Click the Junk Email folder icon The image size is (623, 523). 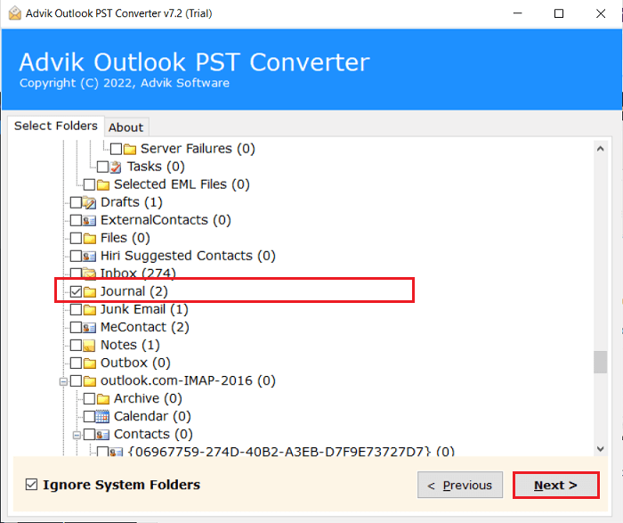[89, 310]
